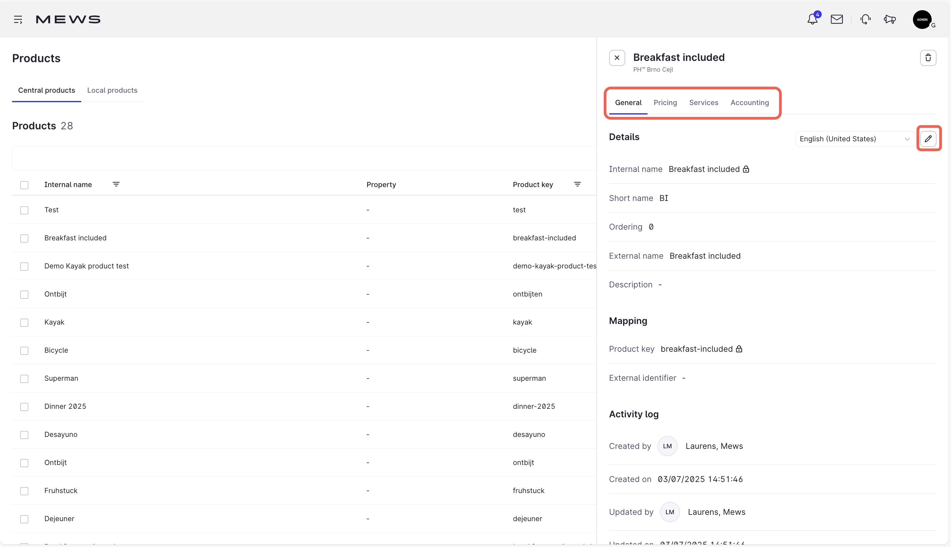Filter the Product key column
The image size is (951, 547).
coord(577,185)
